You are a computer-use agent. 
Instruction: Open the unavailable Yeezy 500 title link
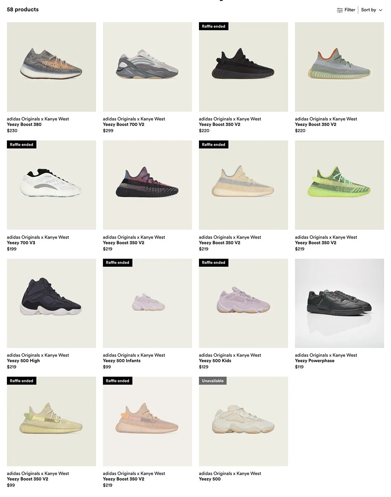coord(210,479)
